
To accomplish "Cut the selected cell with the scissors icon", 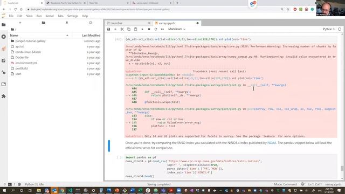I will (x=122, y=29).
